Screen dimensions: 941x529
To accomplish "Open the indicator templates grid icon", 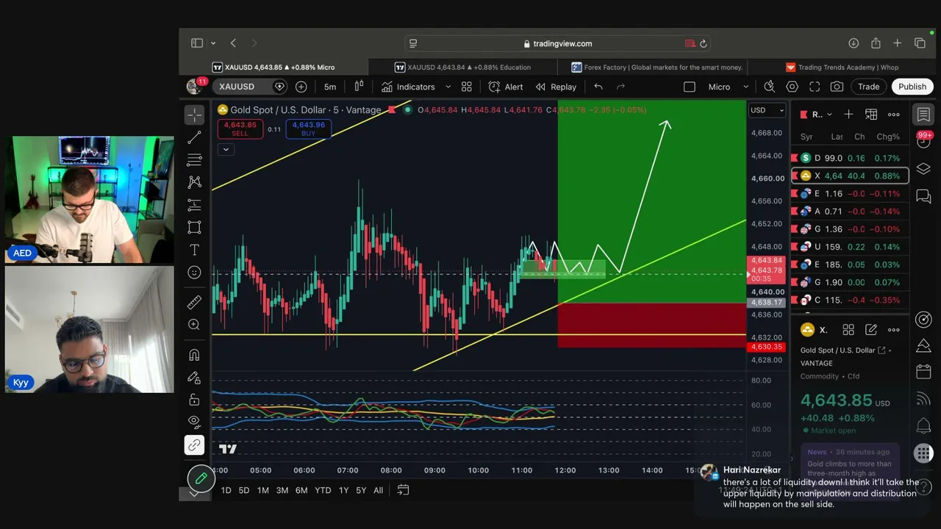I will click(x=466, y=87).
